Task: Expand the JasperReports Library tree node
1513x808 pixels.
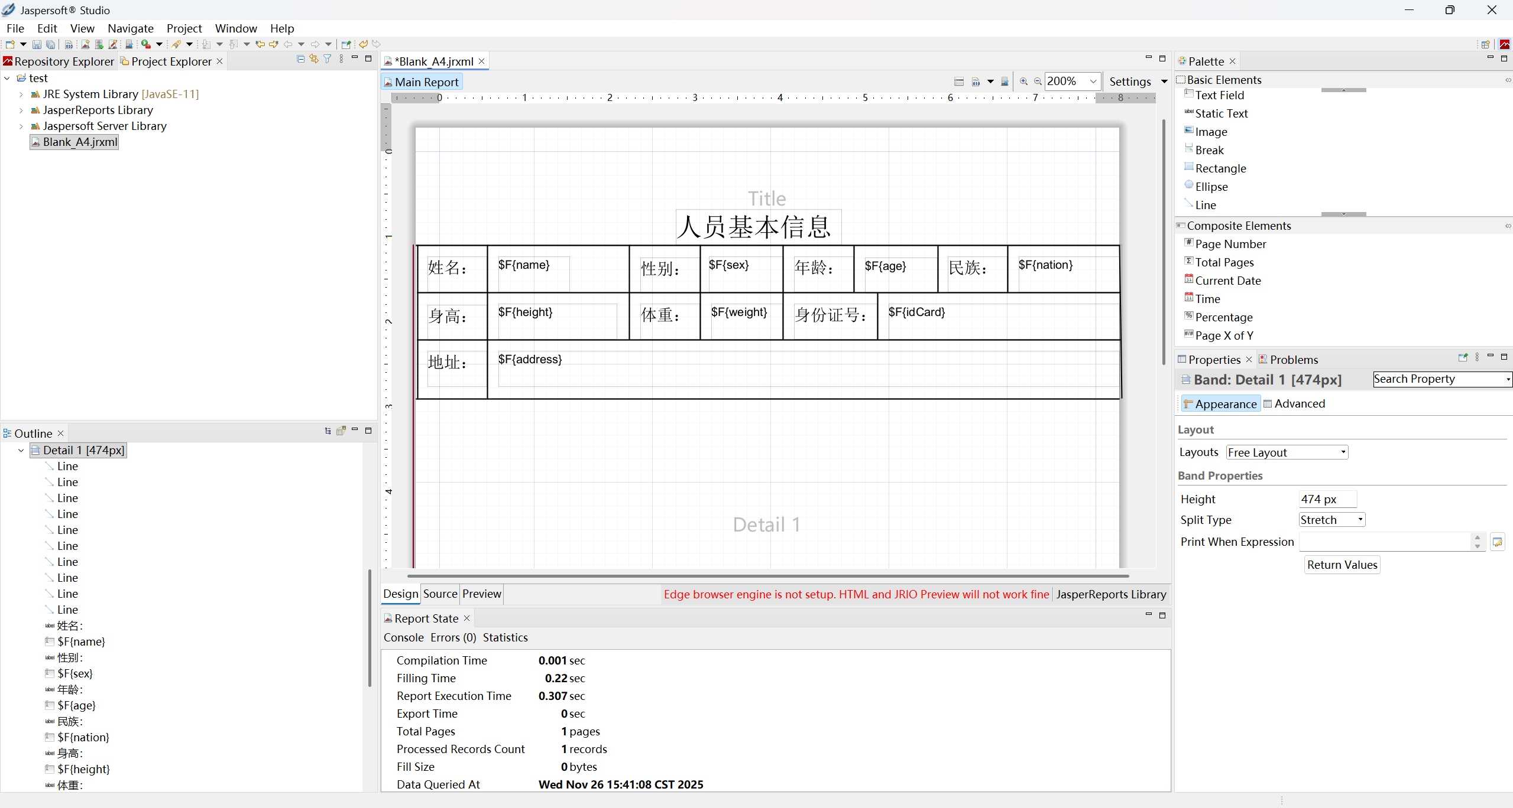Action: point(21,110)
